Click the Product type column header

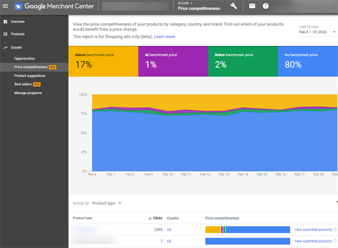point(82,218)
